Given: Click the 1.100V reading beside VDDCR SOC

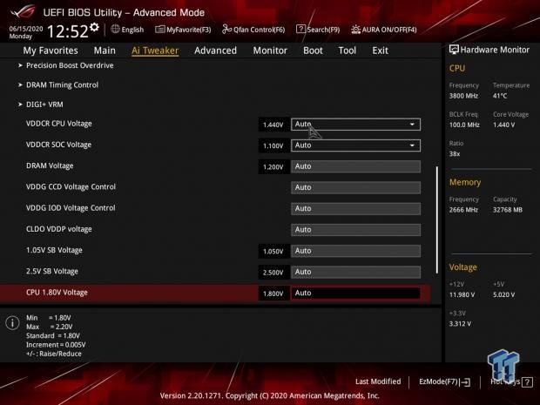Looking at the screenshot, I should tap(273, 146).
